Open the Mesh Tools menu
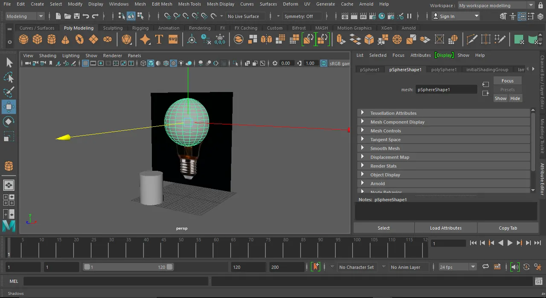Viewport: 546px width, 298px height. point(189,4)
